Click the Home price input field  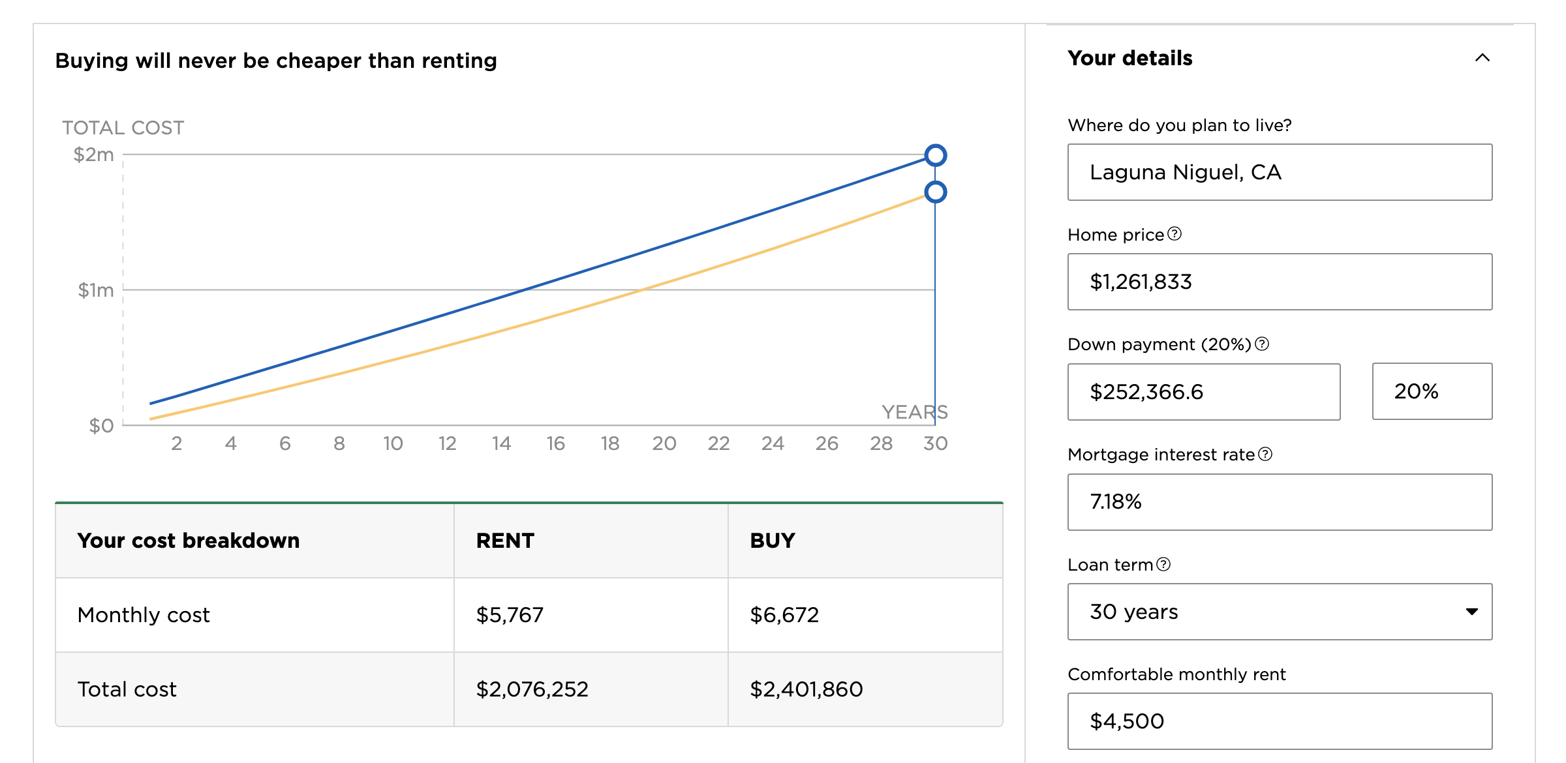coord(1280,282)
